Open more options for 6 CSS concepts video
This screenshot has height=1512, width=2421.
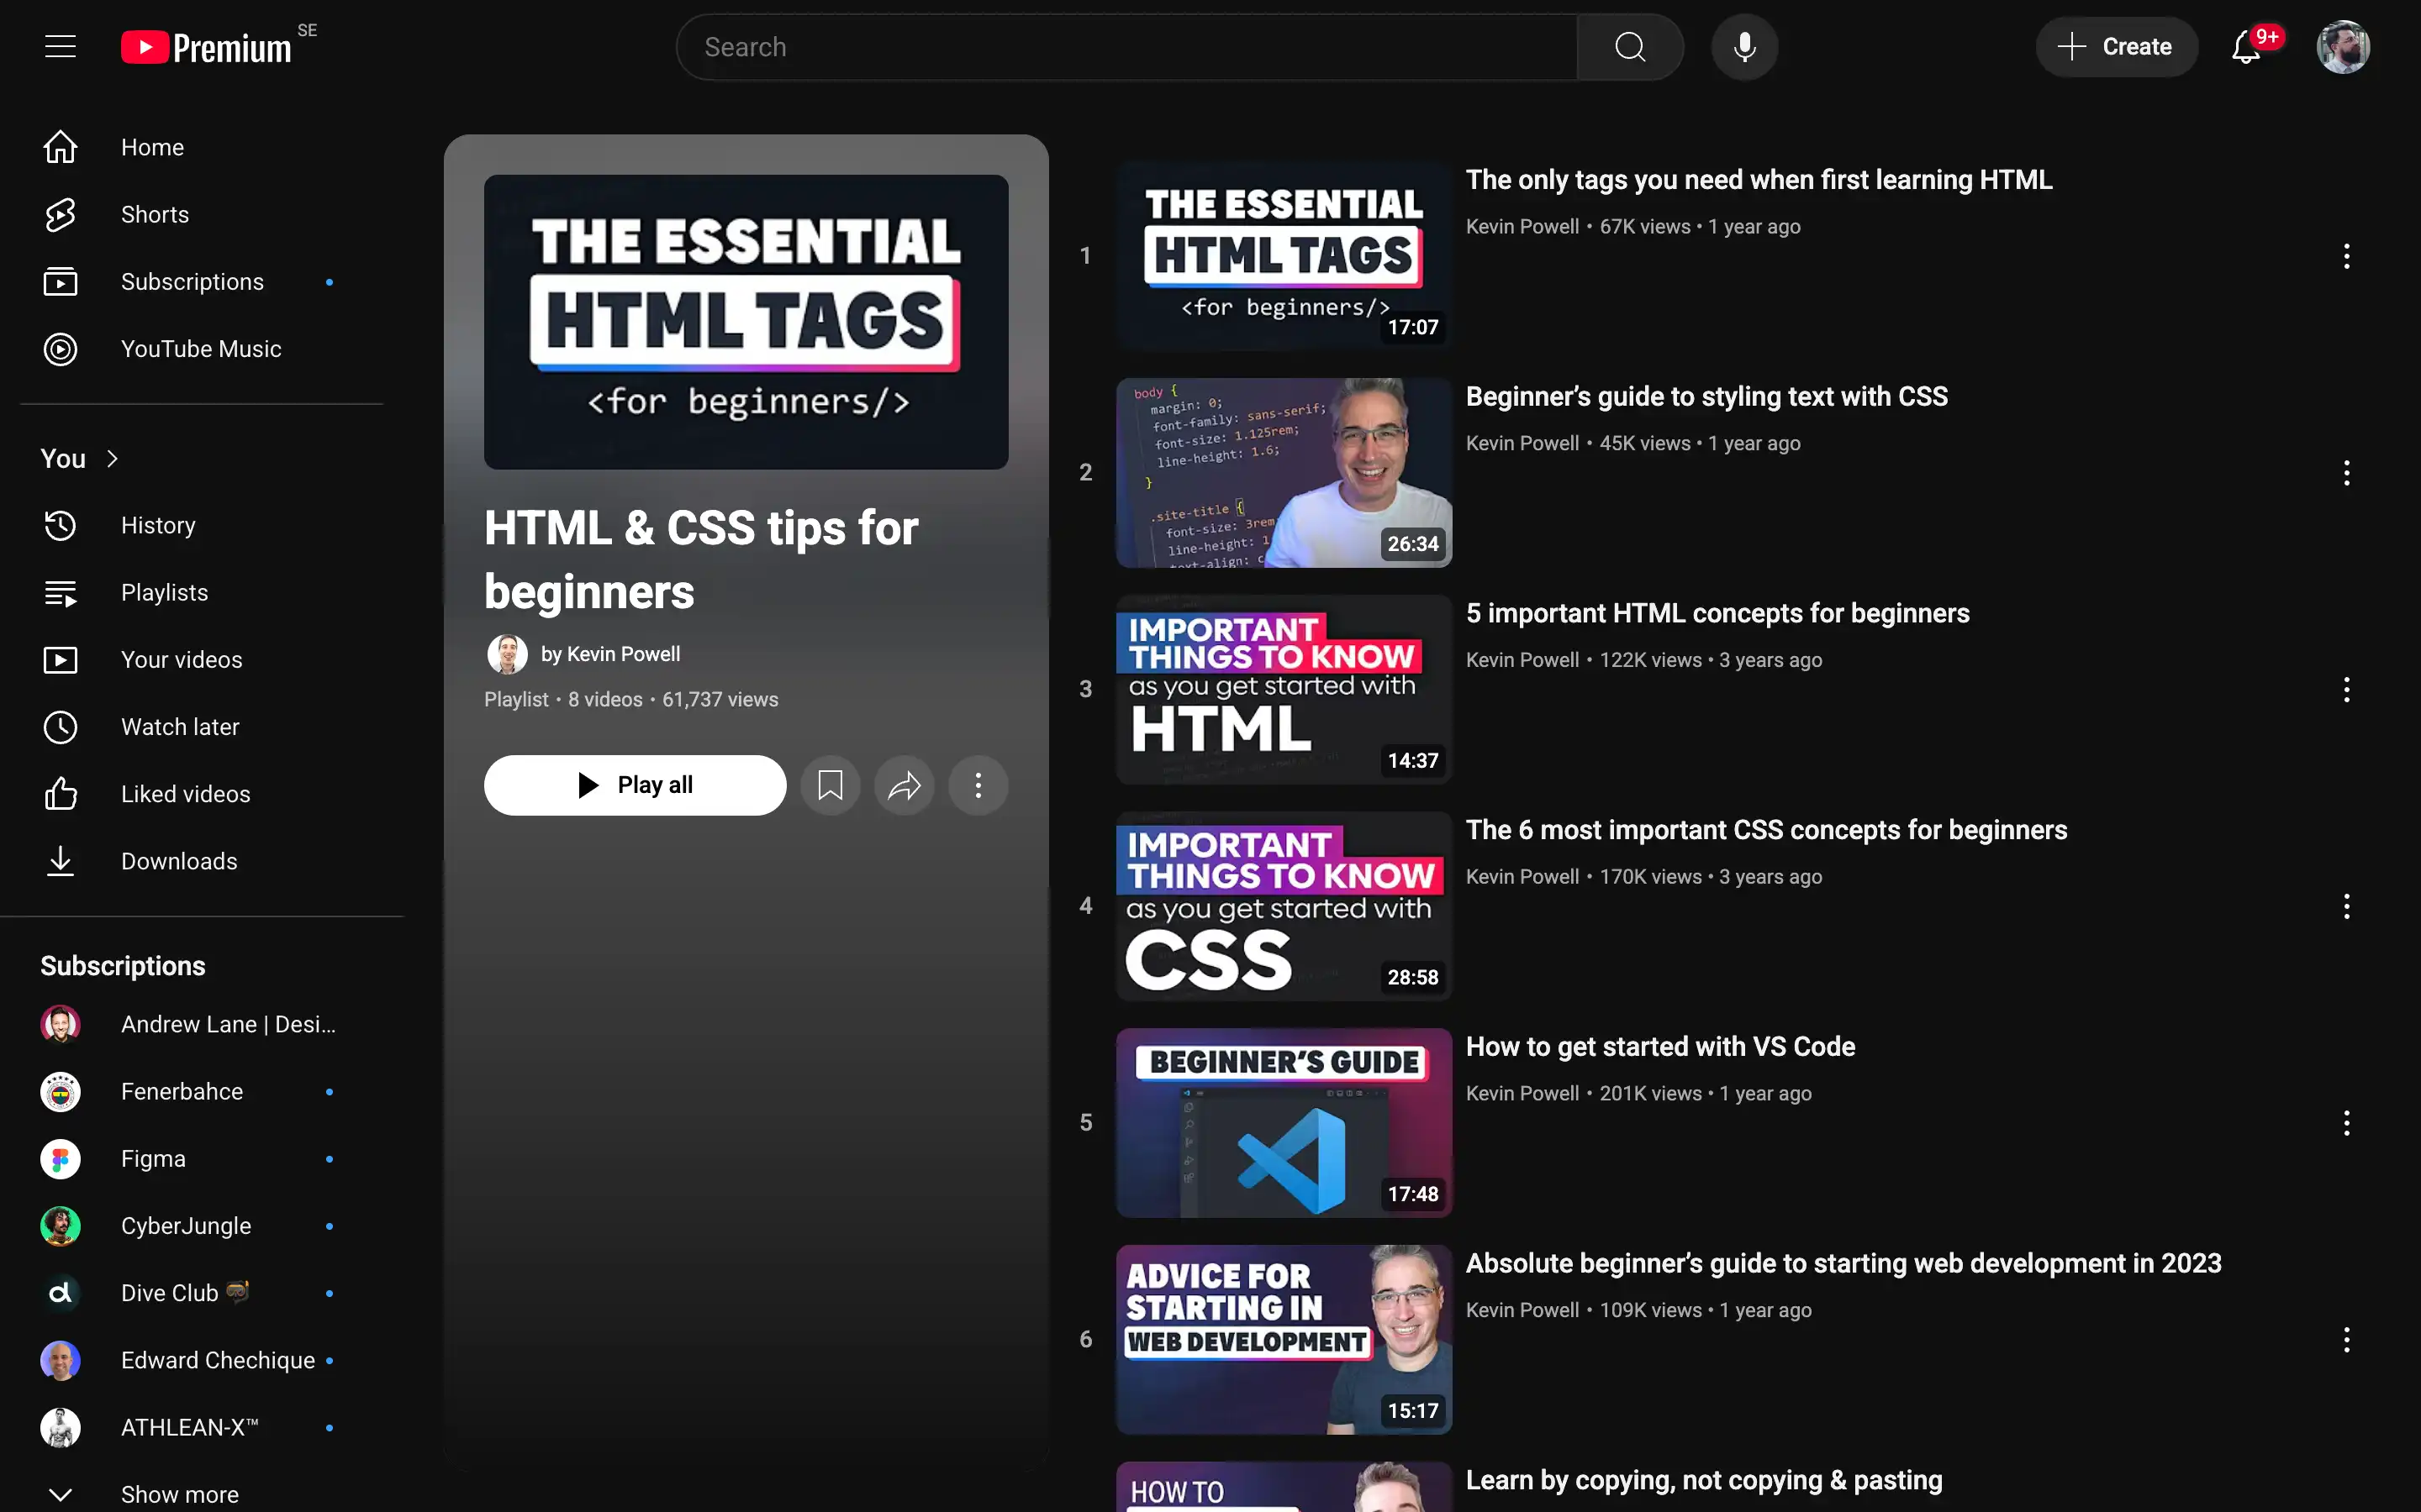tap(2346, 906)
